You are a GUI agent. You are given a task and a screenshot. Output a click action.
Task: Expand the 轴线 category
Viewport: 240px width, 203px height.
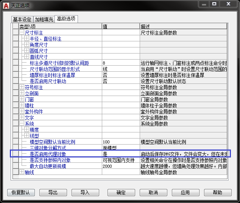pyautogui.click(x=22, y=172)
